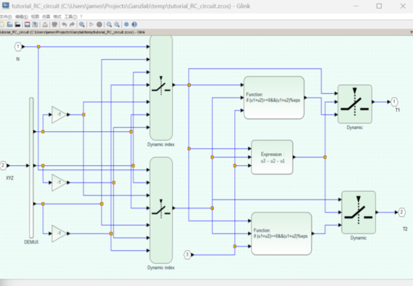Select the output port T1 block
Viewport: 413px width, 286px height.
pyautogui.click(x=394, y=102)
